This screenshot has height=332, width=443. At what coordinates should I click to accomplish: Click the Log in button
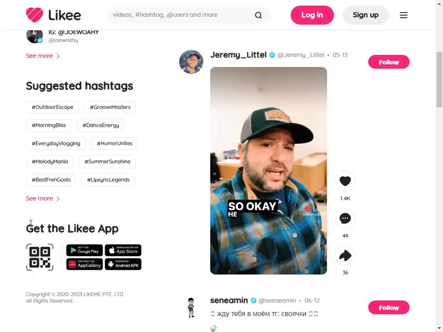312,15
